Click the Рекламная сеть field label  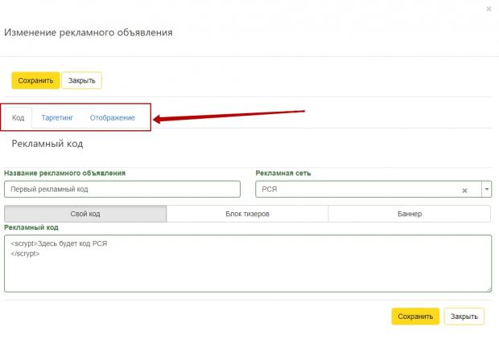tap(283, 174)
